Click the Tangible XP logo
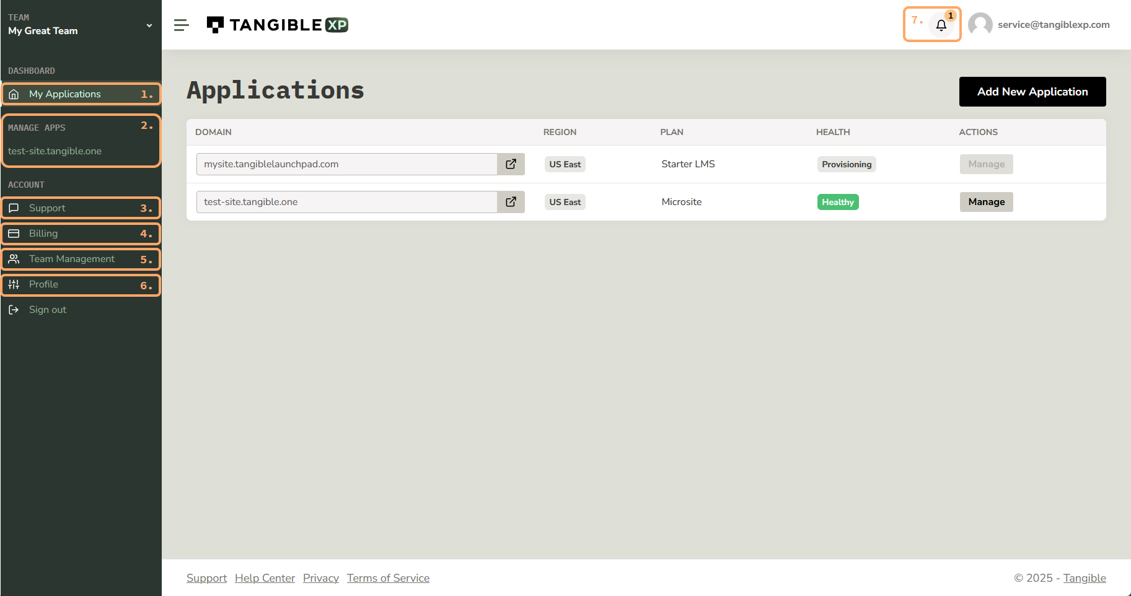The height and width of the screenshot is (596, 1131). (x=277, y=25)
